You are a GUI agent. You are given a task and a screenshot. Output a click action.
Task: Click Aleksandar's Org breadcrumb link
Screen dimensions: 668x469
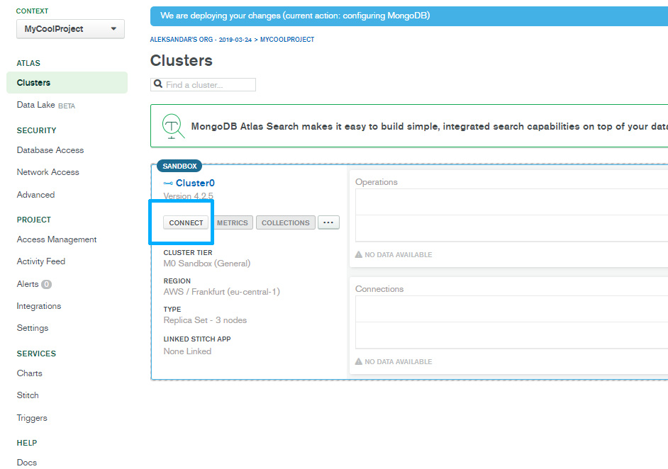(x=201, y=40)
